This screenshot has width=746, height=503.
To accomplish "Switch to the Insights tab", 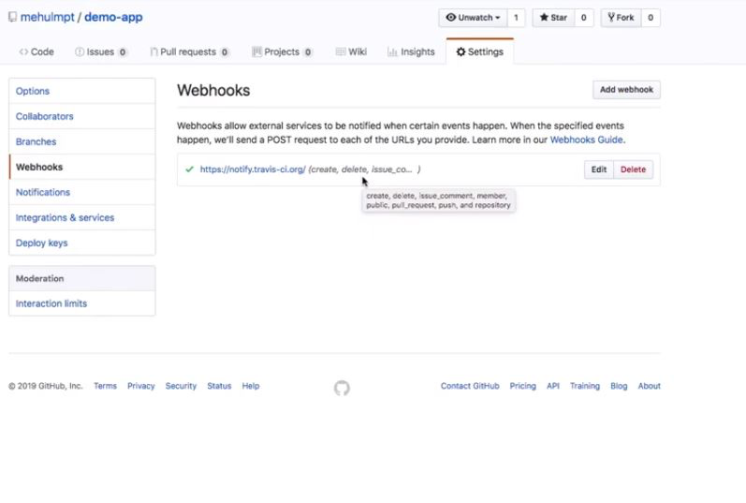I will (x=411, y=52).
